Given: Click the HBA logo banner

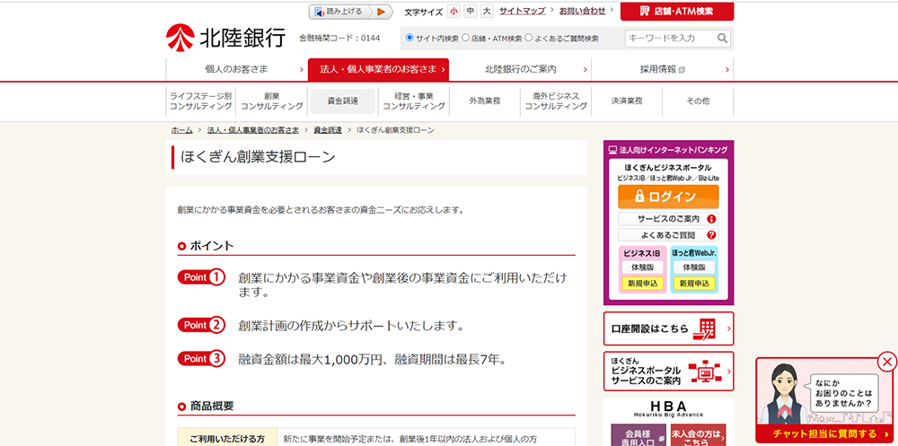Looking at the screenshot, I should [668, 409].
